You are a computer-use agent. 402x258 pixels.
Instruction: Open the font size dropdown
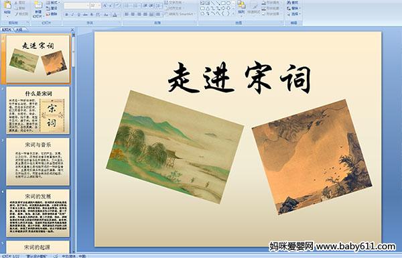click(99, 5)
